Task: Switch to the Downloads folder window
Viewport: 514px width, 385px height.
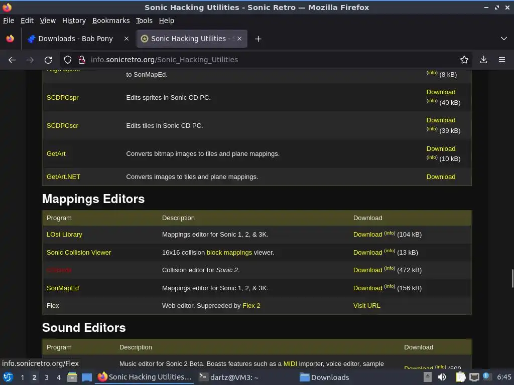Action: coord(325,377)
